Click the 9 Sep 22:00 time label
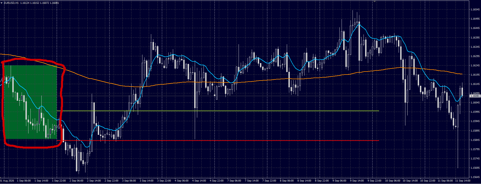481x184 pixels. [374, 181]
